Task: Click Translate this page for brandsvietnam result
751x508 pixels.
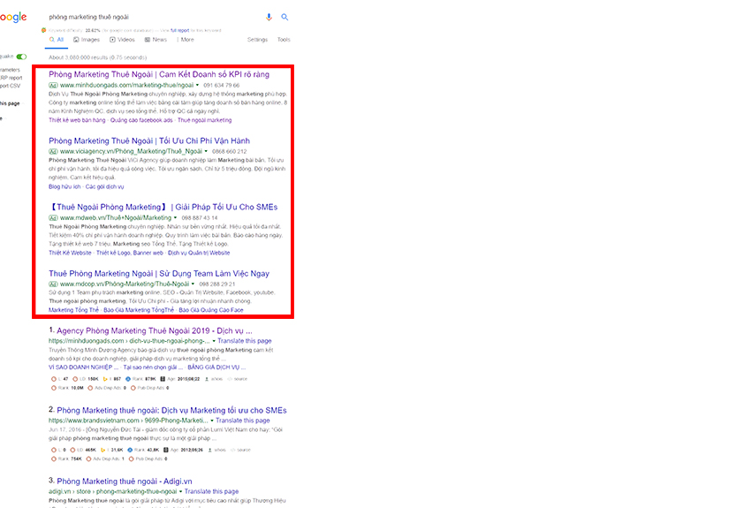Action: (x=243, y=421)
